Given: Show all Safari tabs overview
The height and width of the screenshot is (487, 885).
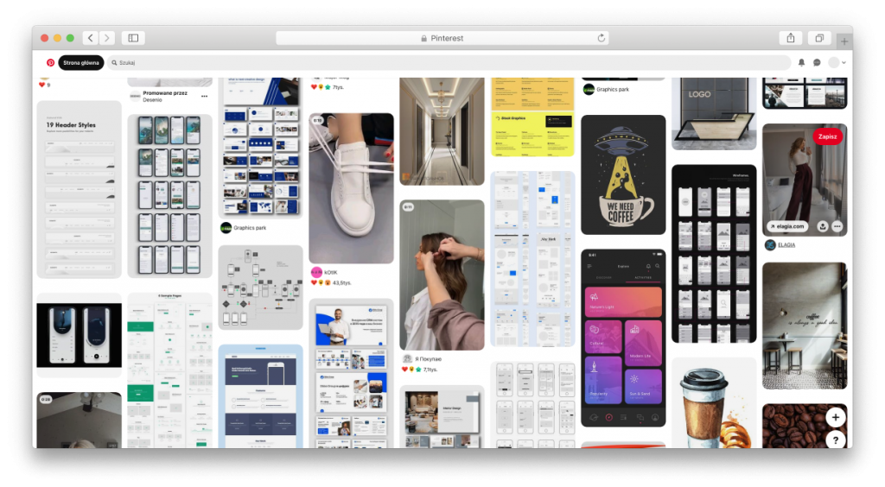Looking at the screenshot, I should pos(819,38).
